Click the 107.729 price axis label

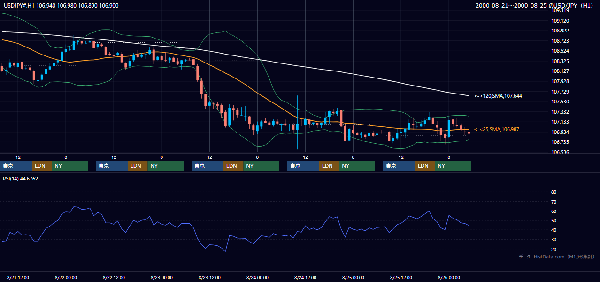(560, 92)
